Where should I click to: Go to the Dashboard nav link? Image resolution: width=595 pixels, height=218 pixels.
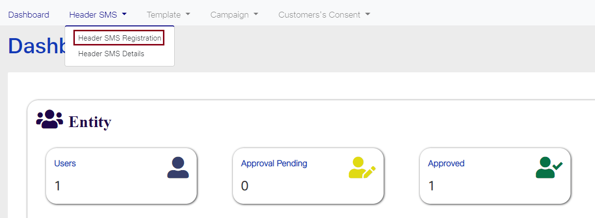28,15
